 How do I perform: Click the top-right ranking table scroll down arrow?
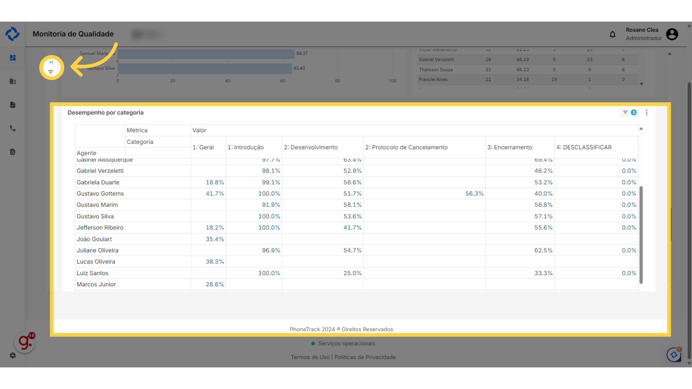tap(642, 84)
